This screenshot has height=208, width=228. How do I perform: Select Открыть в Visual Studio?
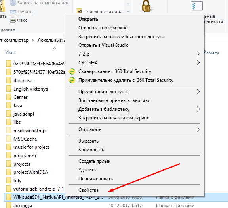coord(103,45)
